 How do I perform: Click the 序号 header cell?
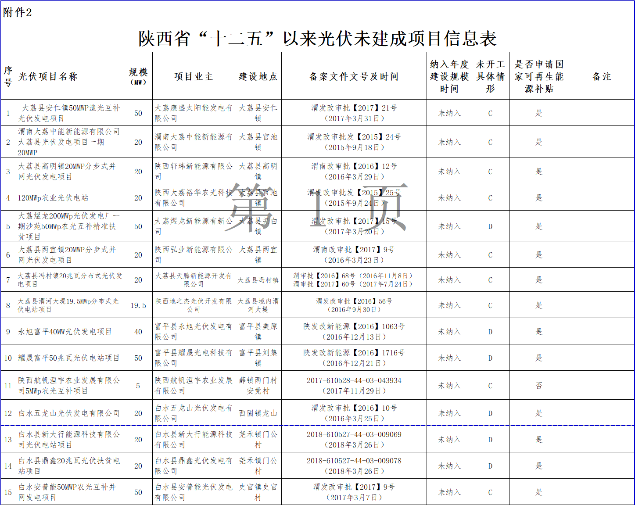click(8, 76)
